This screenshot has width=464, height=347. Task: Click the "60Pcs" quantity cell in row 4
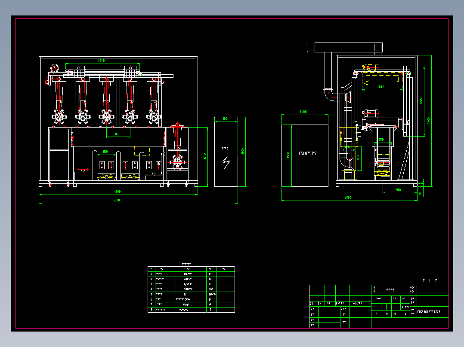[x=211, y=289]
